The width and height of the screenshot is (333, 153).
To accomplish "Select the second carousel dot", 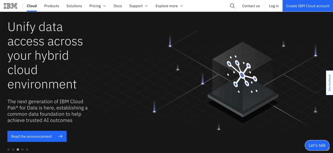I will click(x=13, y=149).
